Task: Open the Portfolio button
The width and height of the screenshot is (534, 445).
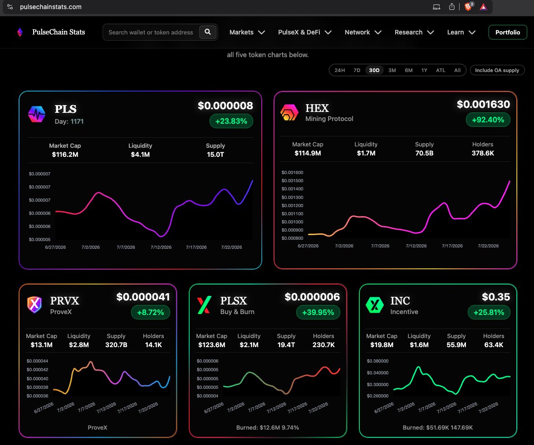Action: [x=507, y=32]
